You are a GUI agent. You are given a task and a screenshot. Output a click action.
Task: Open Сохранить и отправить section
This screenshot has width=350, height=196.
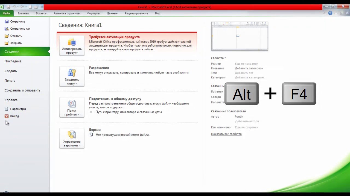point(22,90)
